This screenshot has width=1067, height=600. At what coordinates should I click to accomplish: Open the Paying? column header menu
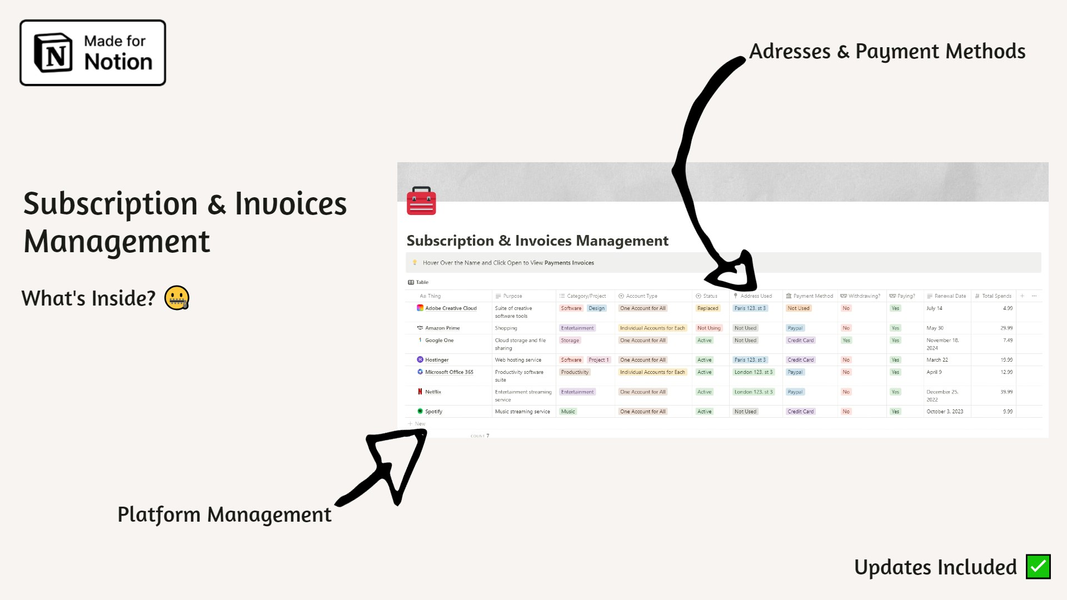tap(902, 296)
